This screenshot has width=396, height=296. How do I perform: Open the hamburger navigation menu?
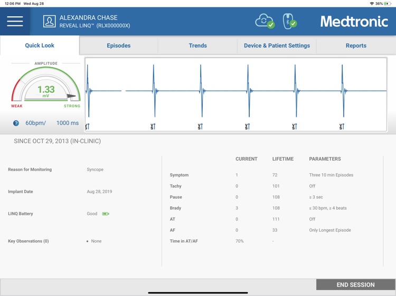(x=15, y=21)
